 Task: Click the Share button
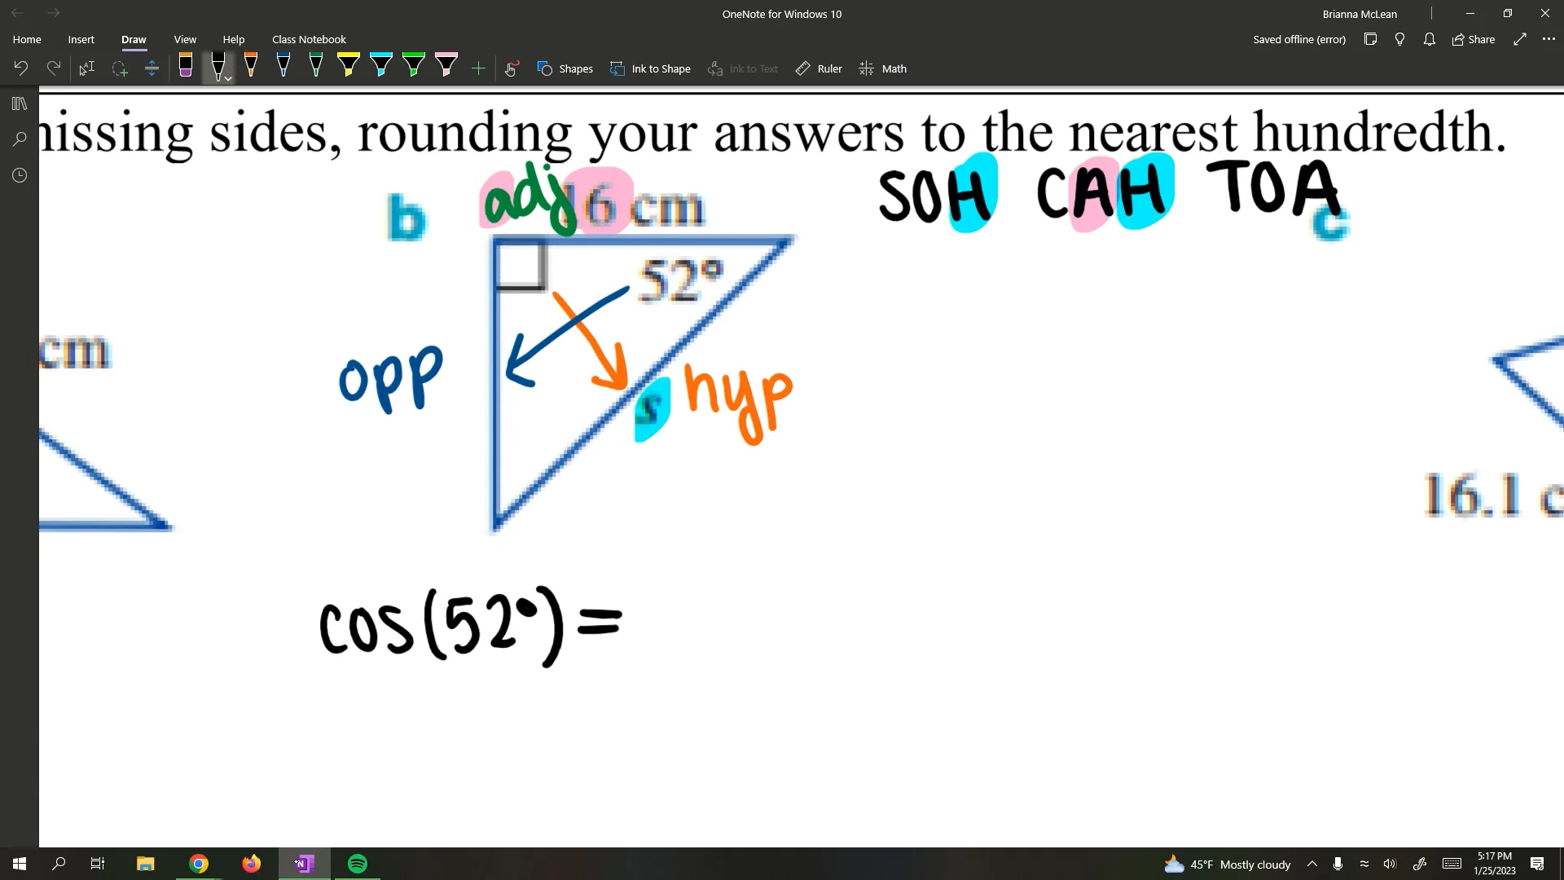1474,39
